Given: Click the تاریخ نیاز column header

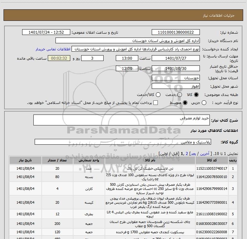Looking at the screenshot, I should pos(25,160).
